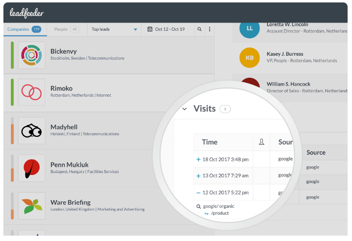The height and width of the screenshot is (241, 352).
Task: Select the Madyhell company name
Action: coord(64,127)
